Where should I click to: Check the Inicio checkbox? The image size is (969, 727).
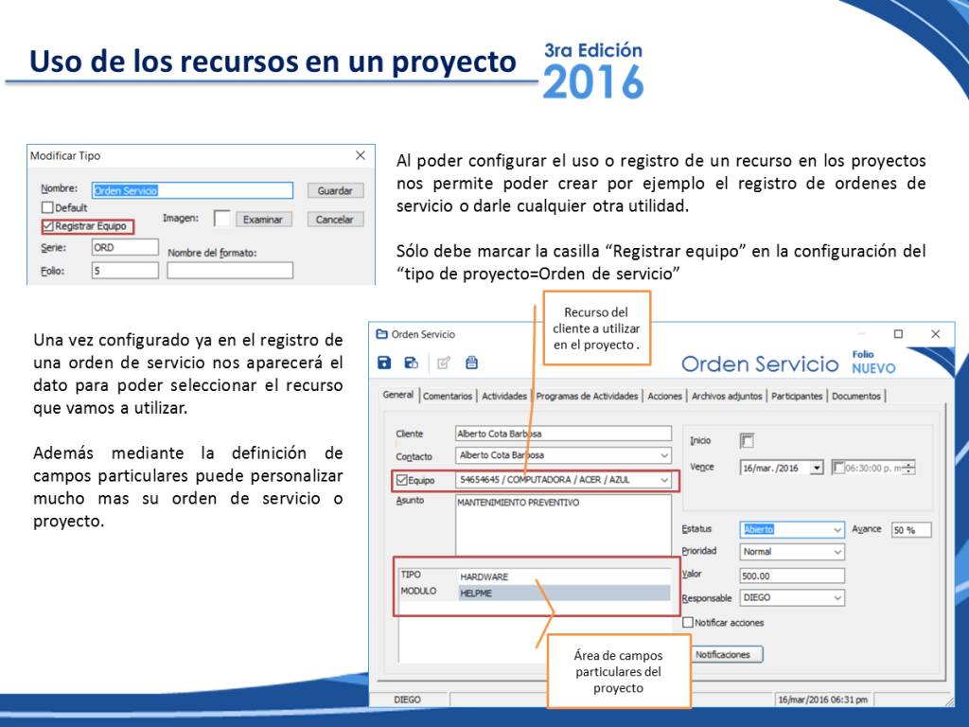coord(748,441)
